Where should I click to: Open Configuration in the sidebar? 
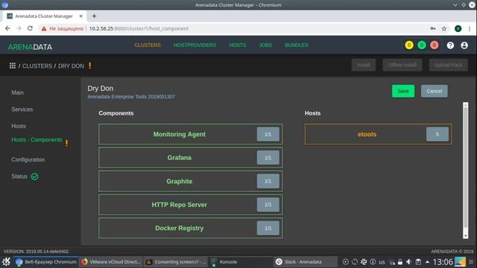pyautogui.click(x=28, y=159)
